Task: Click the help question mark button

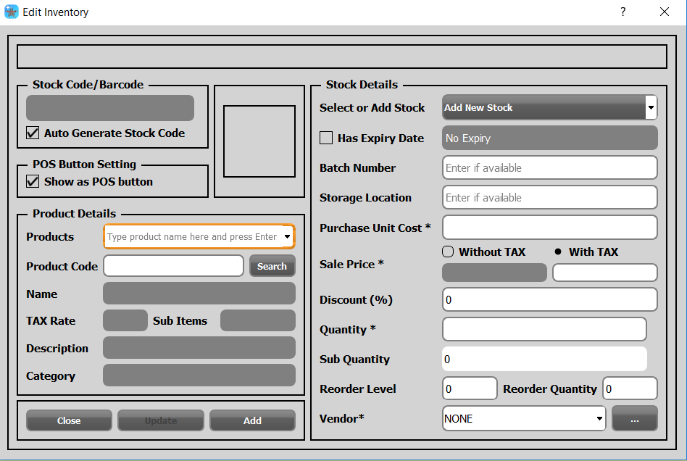Action: 623,12
